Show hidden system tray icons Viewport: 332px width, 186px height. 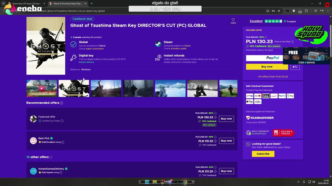(x=299, y=182)
